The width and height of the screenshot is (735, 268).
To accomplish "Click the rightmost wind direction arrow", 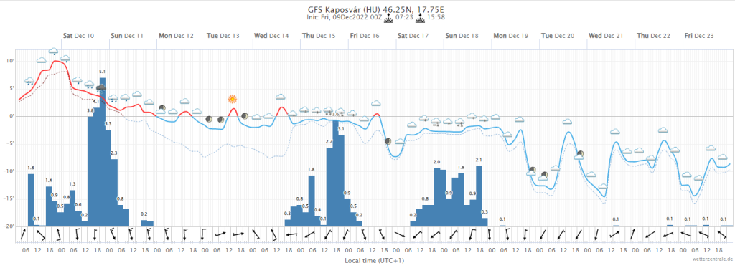I will pyautogui.click(x=722, y=234).
